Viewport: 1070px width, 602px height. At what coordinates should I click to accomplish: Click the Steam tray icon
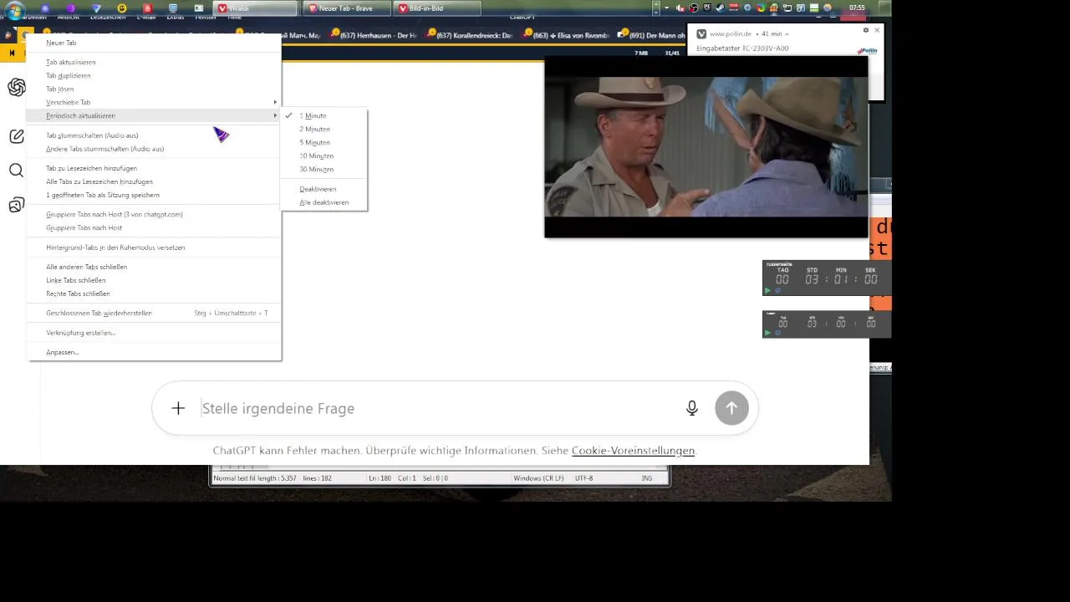pyautogui.click(x=720, y=8)
